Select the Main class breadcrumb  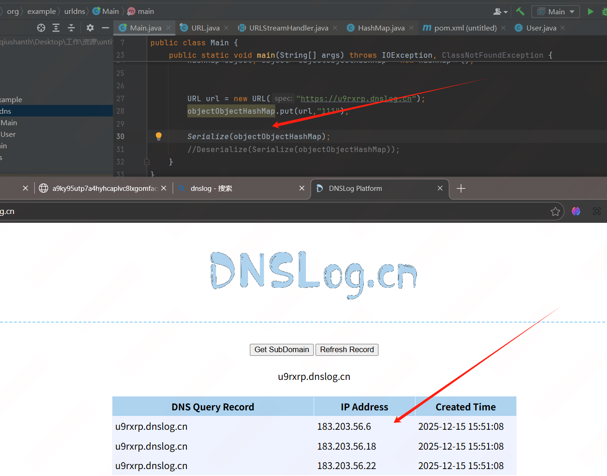(106, 12)
